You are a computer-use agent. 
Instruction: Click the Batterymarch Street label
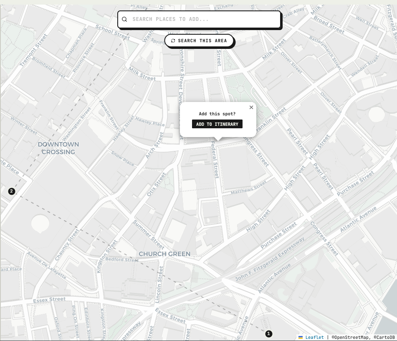click(x=325, y=53)
